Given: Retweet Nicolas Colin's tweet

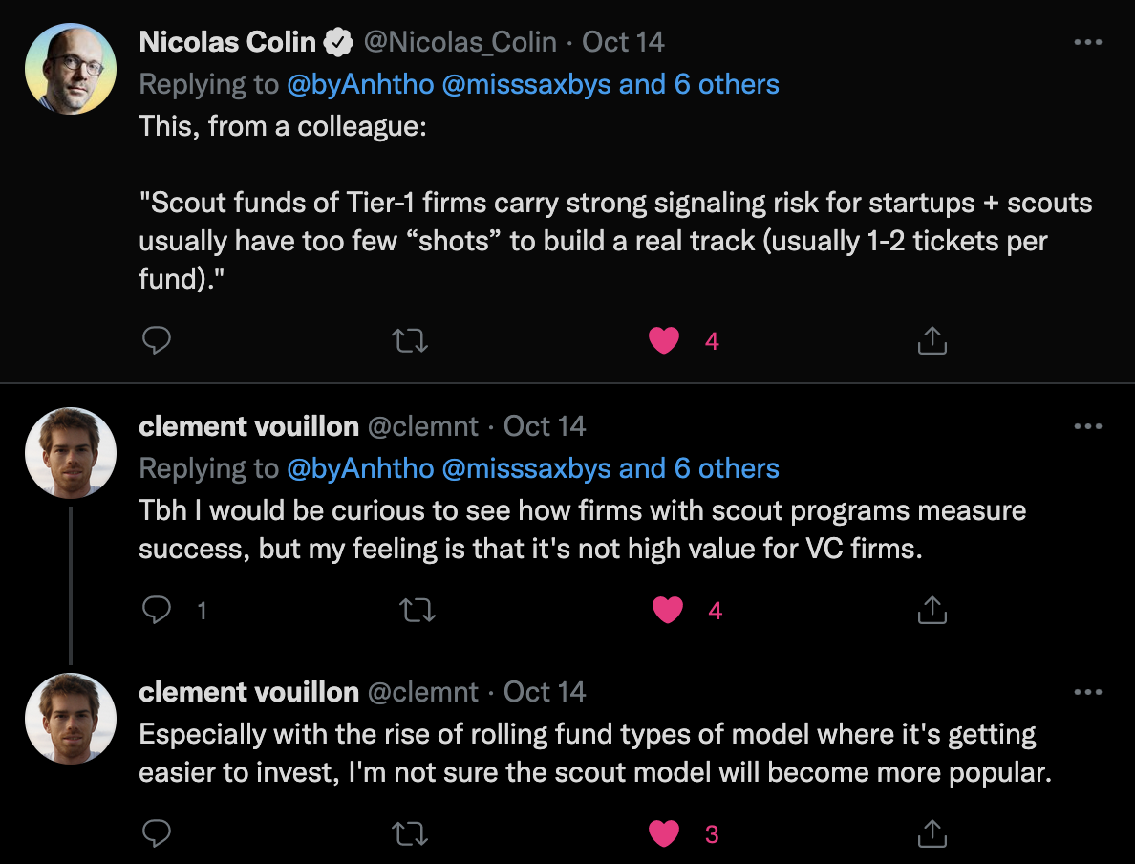Looking at the screenshot, I should 411,340.
